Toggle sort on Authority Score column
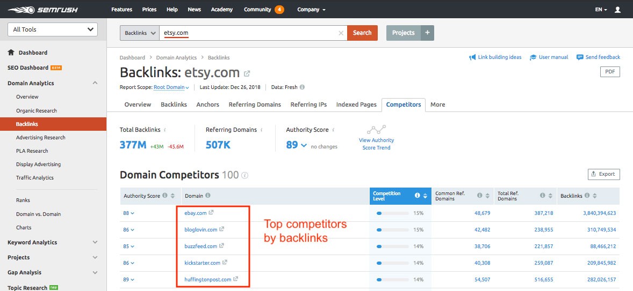The height and width of the screenshot is (291, 633). (173, 196)
